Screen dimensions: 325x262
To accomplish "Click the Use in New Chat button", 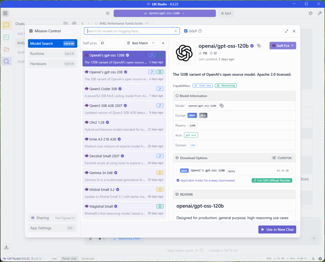I will 277,229.
